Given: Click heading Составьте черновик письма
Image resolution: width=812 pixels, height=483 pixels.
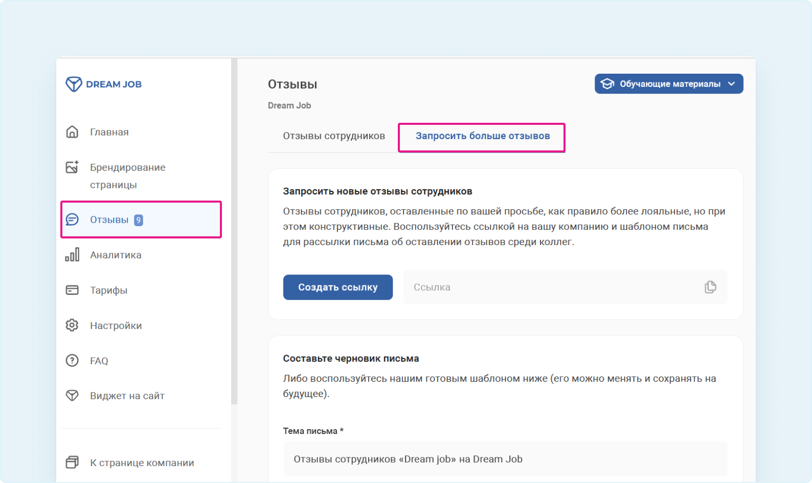Looking at the screenshot, I should [x=351, y=359].
